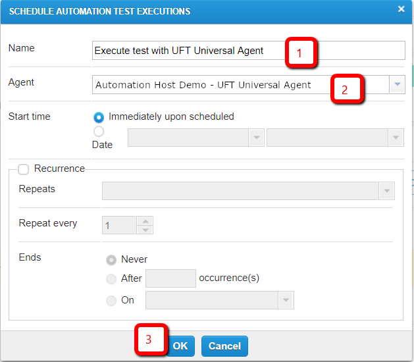Screen dimensions: 414x362
Task: Click the occurrences count field
Action: point(170,278)
